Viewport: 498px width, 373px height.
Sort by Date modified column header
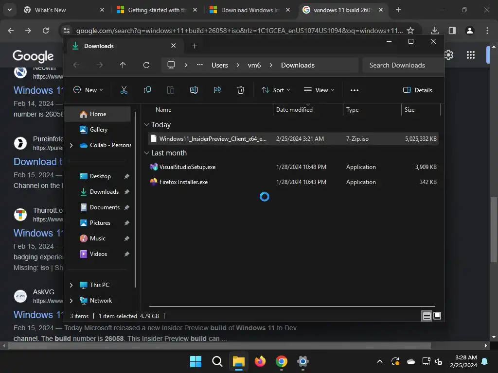click(307, 110)
